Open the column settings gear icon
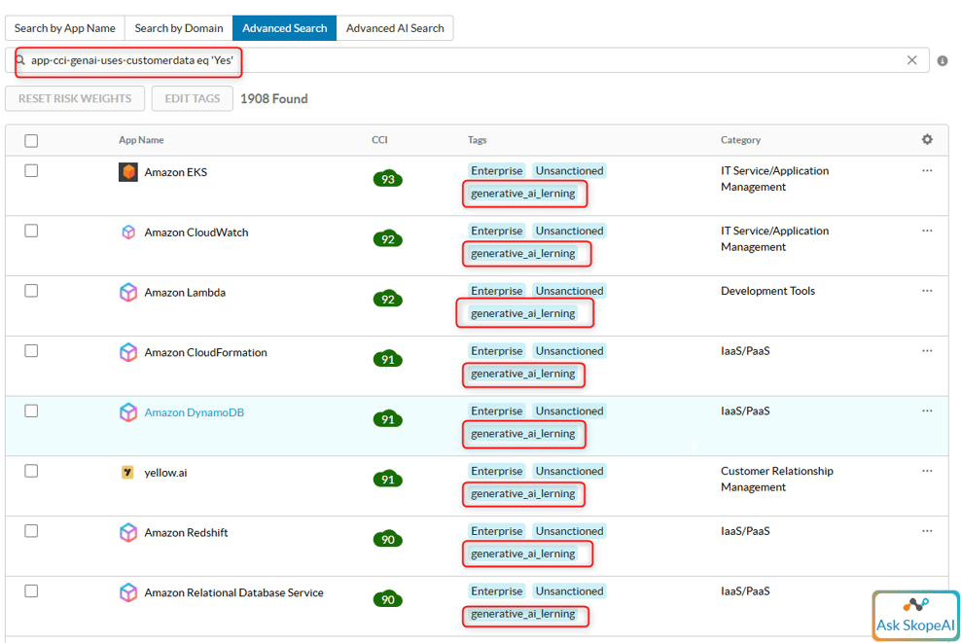The width and height of the screenshot is (961, 643). click(927, 140)
